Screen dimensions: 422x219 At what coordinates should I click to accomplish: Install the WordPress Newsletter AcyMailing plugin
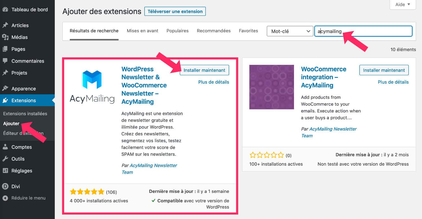205,70
